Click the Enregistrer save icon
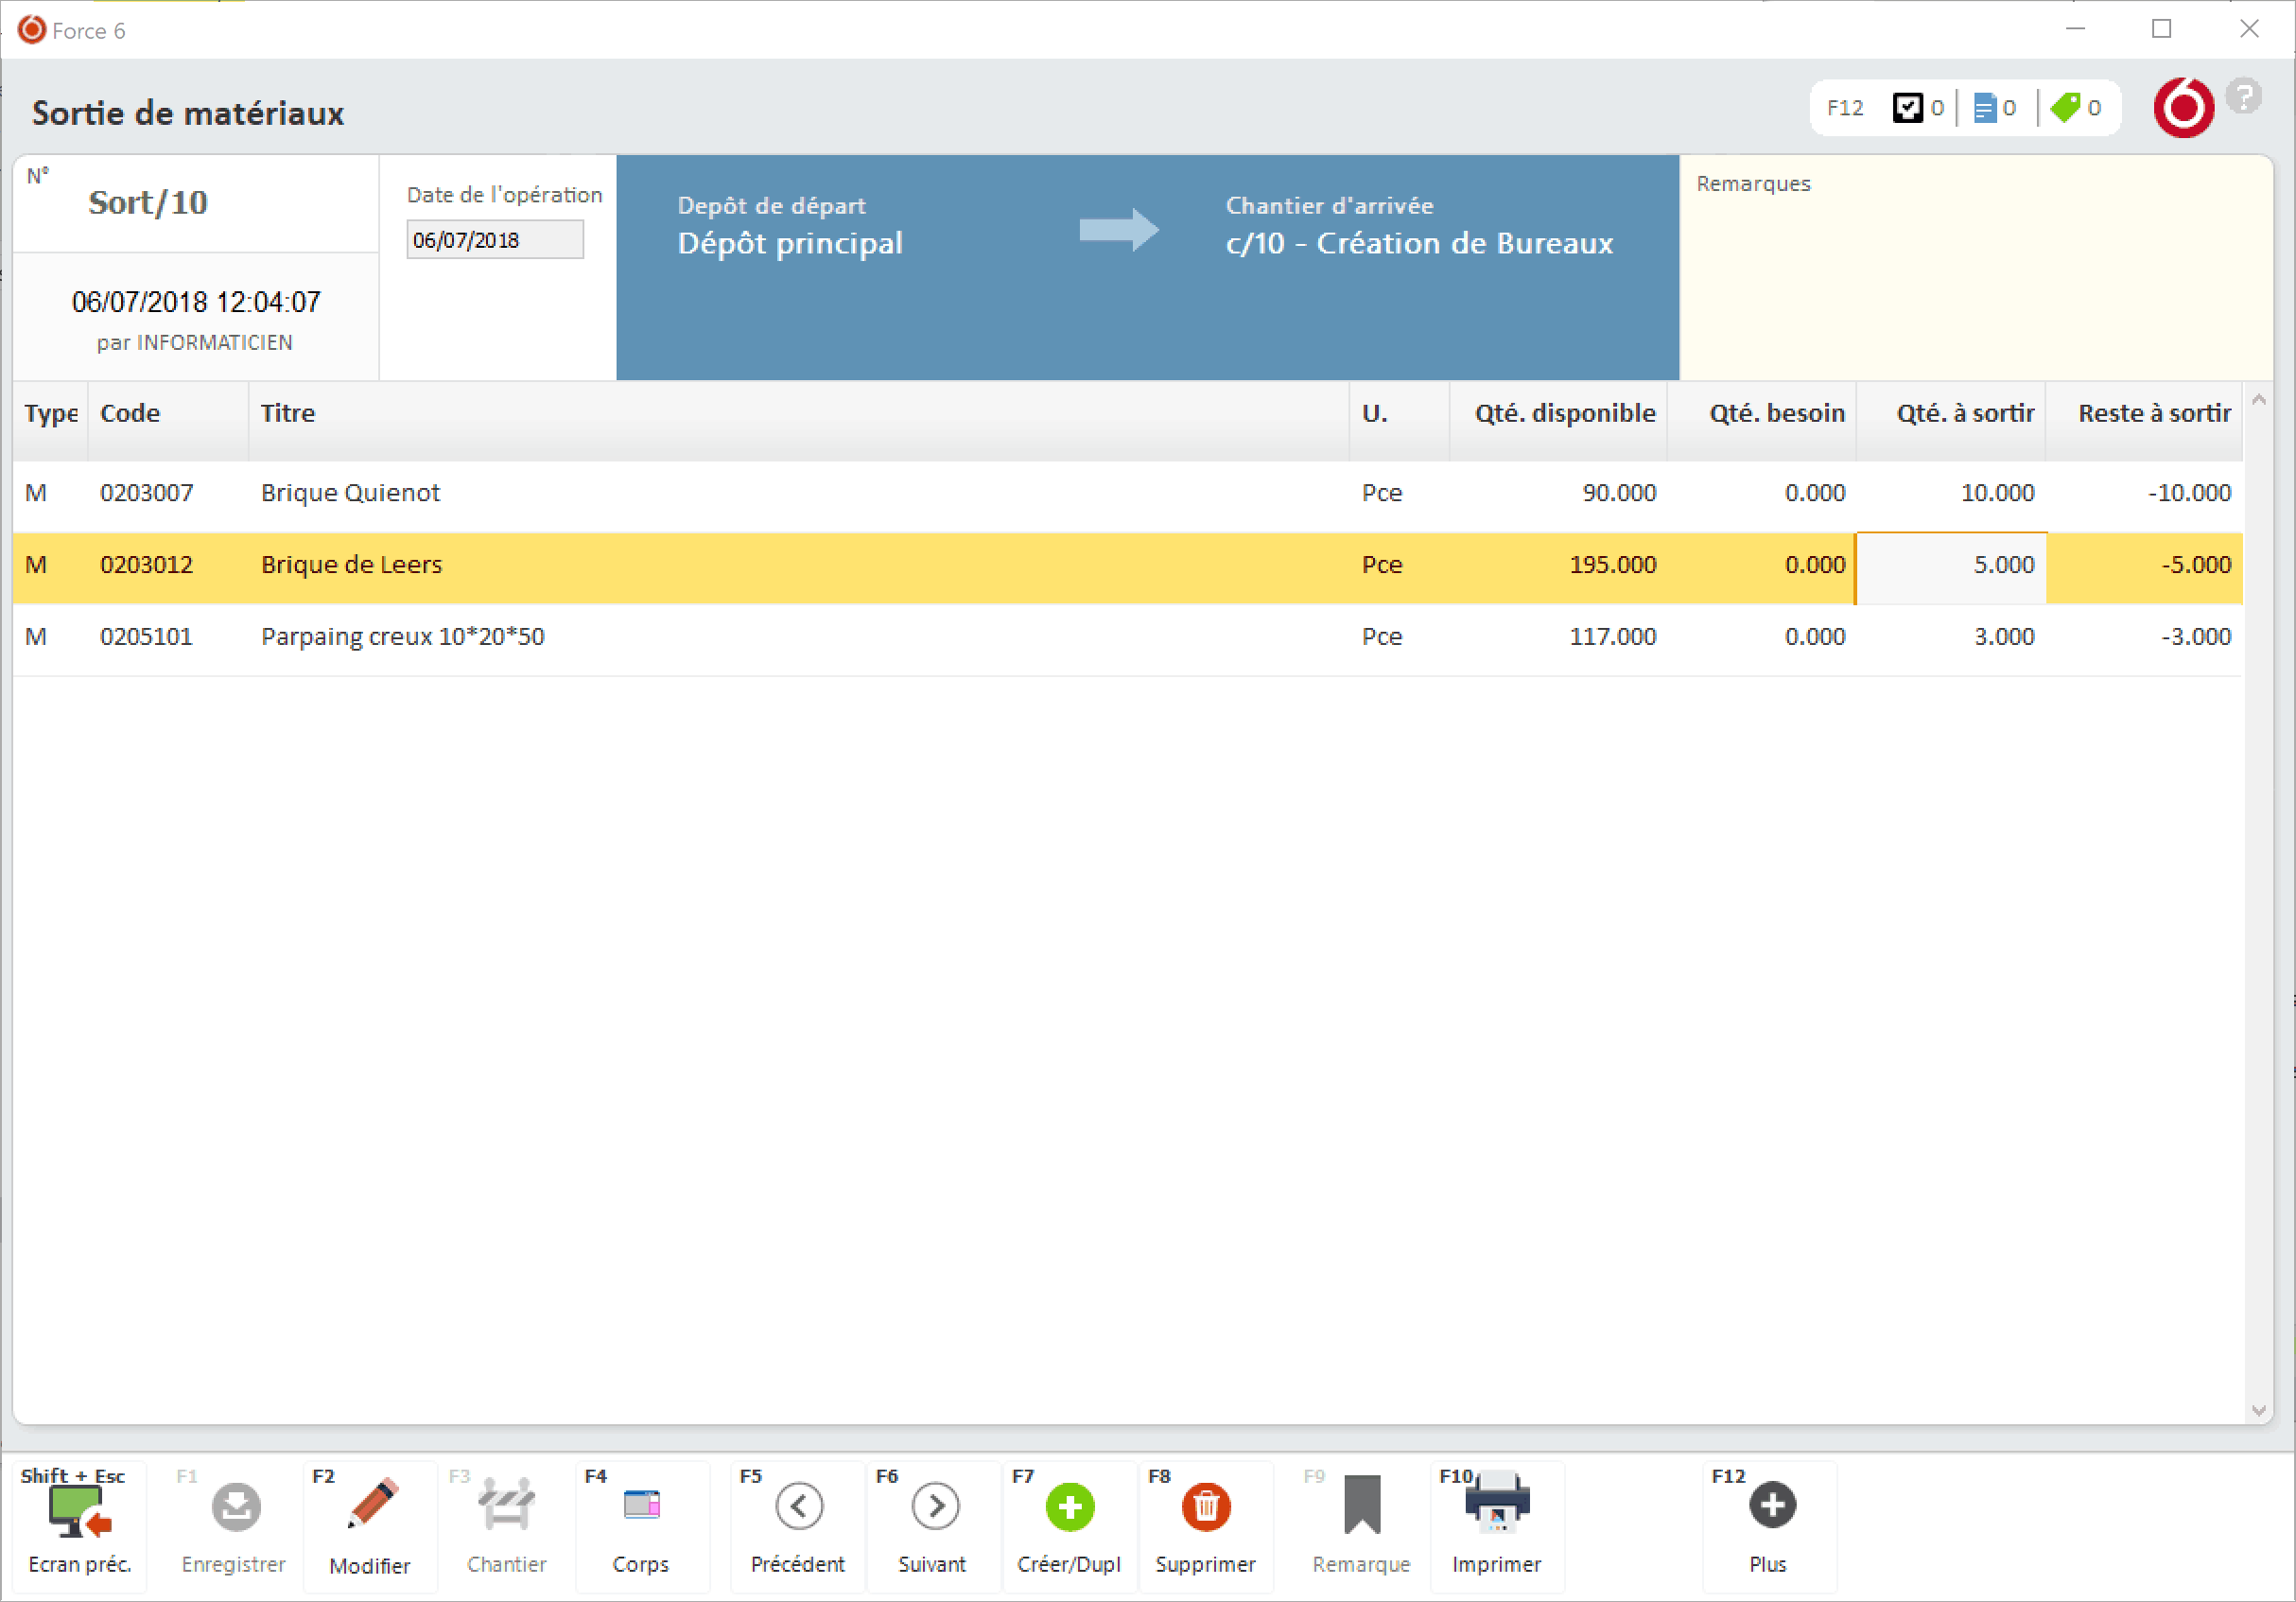 (x=236, y=1507)
